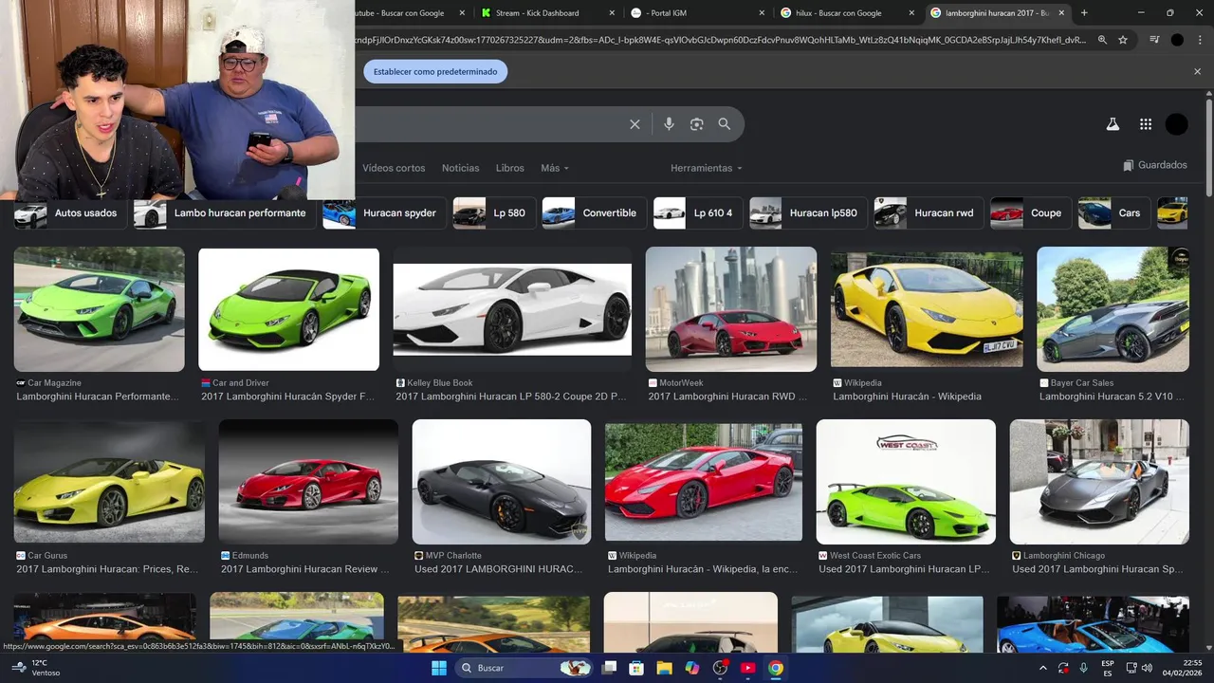This screenshot has width=1214, height=683.
Task: Click the magnifying glass search icon
Action: pos(725,124)
